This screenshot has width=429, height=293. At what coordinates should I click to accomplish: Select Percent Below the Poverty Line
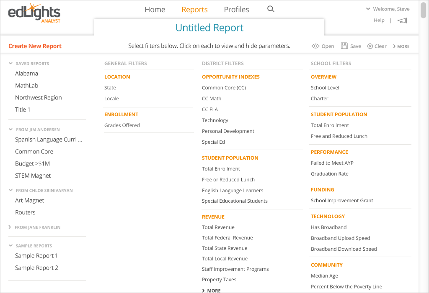click(346, 287)
